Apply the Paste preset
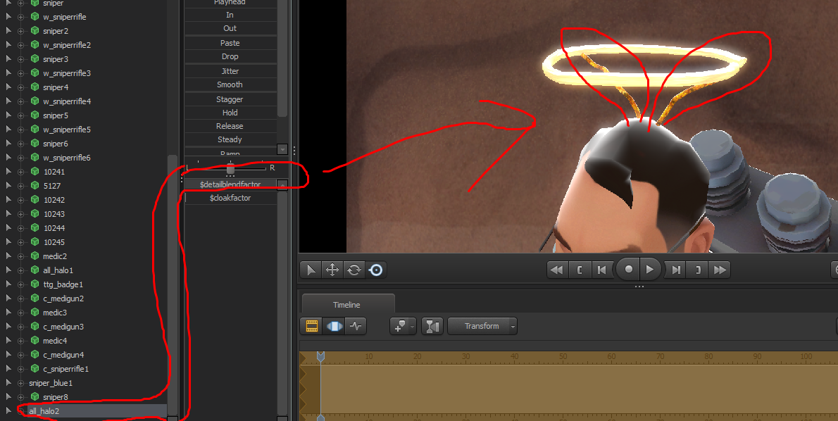The width and height of the screenshot is (838, 421). pyautogui.click(x=230, y=43)
